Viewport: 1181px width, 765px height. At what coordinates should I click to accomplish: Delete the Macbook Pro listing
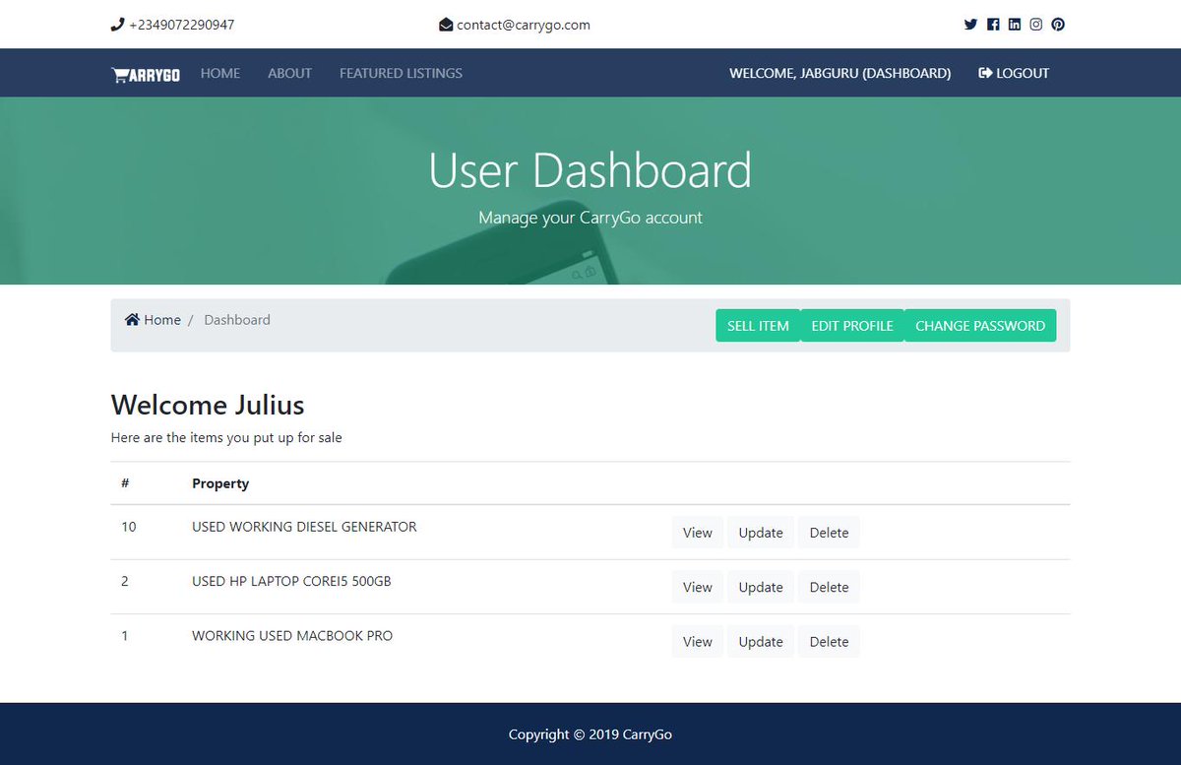pyautogui.click(x=829, y=642)
